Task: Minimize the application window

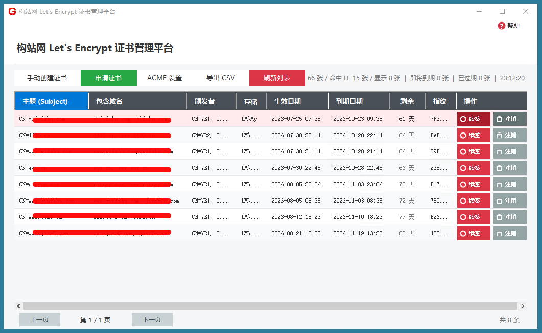Action: coord(479,11)
